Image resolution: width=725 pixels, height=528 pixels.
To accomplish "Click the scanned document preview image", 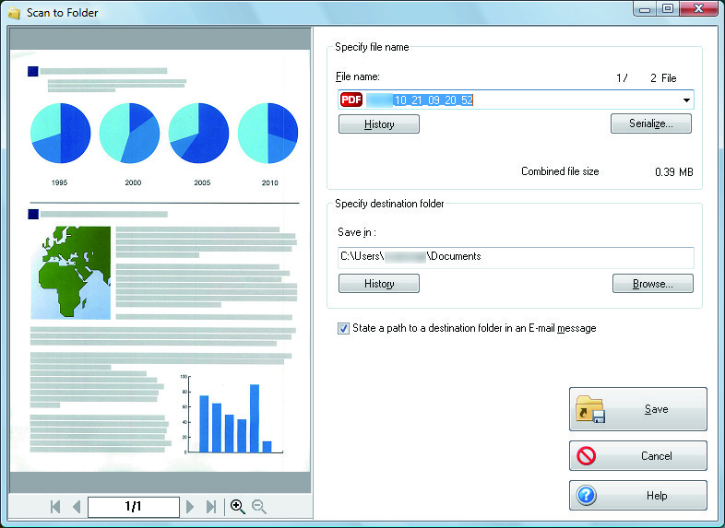I will 160,261.
